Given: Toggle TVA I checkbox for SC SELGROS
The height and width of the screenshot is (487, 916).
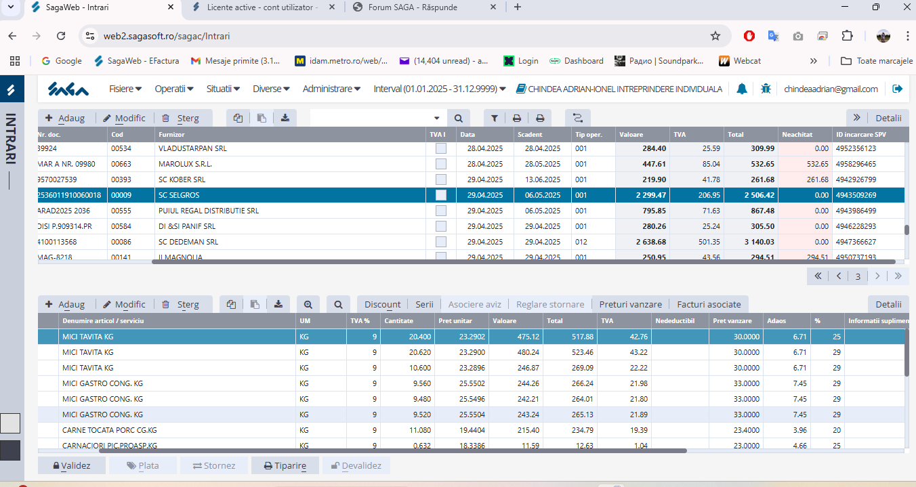Looking at the screenshot, I should [441, 195].
